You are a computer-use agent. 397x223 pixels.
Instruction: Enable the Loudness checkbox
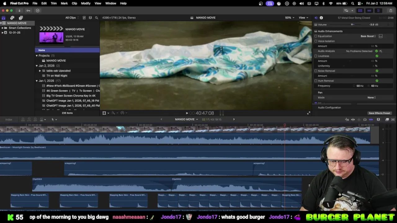(316, 56)
